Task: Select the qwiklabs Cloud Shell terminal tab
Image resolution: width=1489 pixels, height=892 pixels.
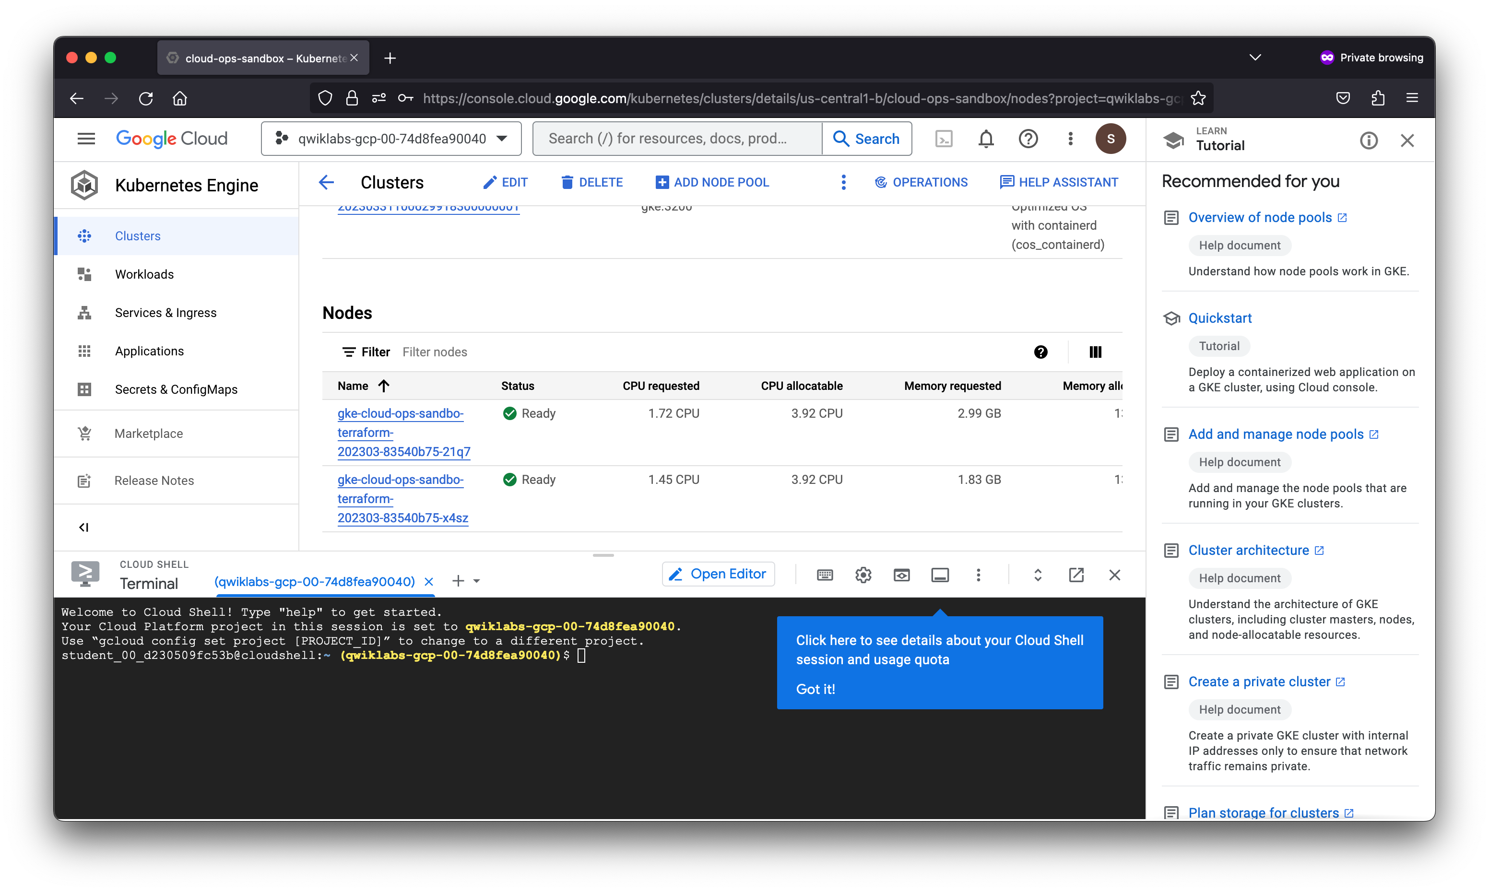Action: pyautogui.click(x=314, y=582)
